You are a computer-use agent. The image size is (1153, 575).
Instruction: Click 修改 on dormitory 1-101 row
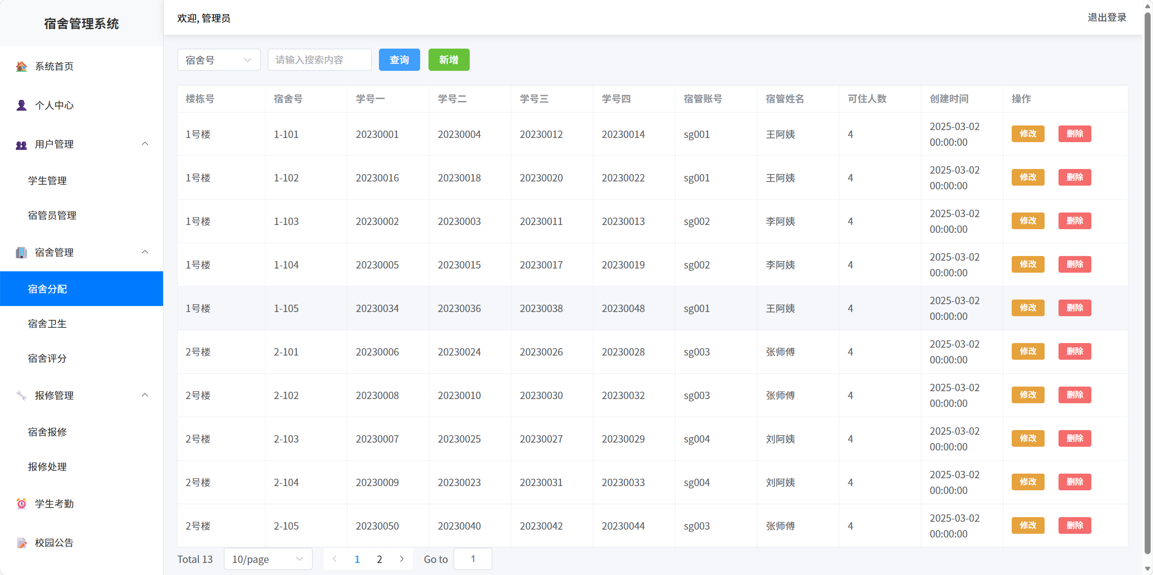1027,134
